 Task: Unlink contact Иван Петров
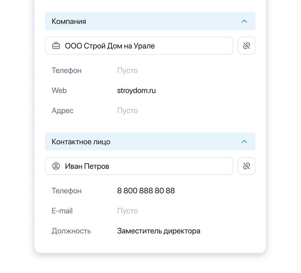246,166
